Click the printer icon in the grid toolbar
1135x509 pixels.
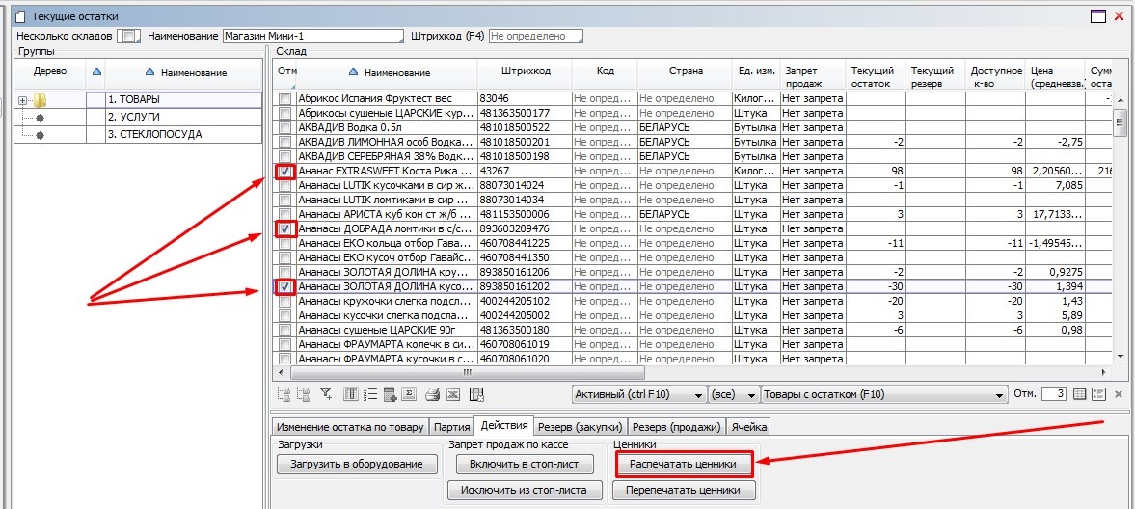tap(433, 394)
